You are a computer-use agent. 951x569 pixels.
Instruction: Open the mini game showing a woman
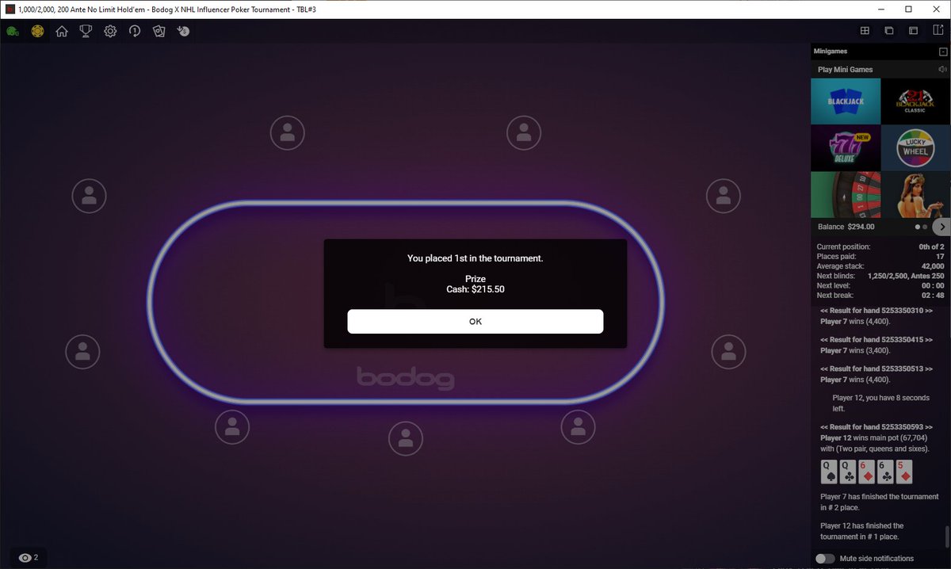[x=916, y=195]
